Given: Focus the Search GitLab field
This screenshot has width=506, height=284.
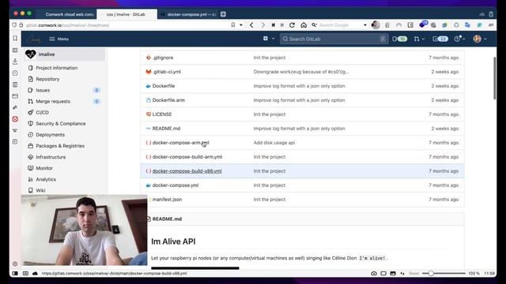Looking at the screenshot, I should point(334,39).
